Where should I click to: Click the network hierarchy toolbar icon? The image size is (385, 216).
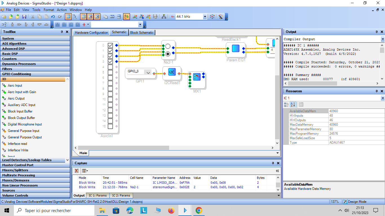pos(164,17)
